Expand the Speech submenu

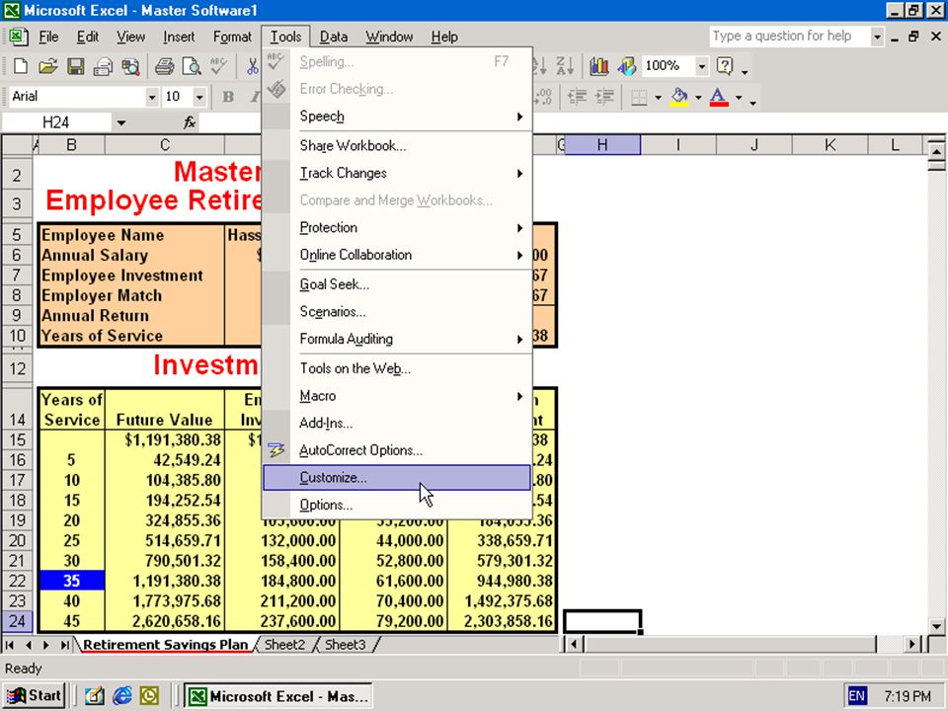397,117
